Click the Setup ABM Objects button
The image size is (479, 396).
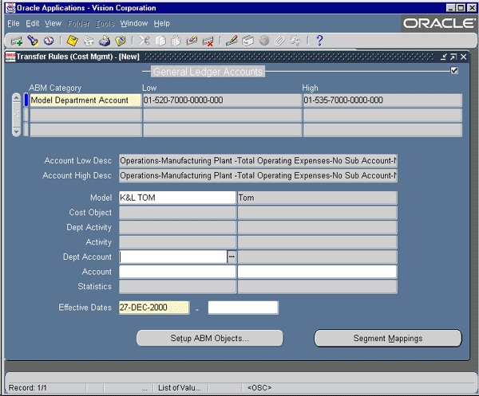[x=210, y=338]
